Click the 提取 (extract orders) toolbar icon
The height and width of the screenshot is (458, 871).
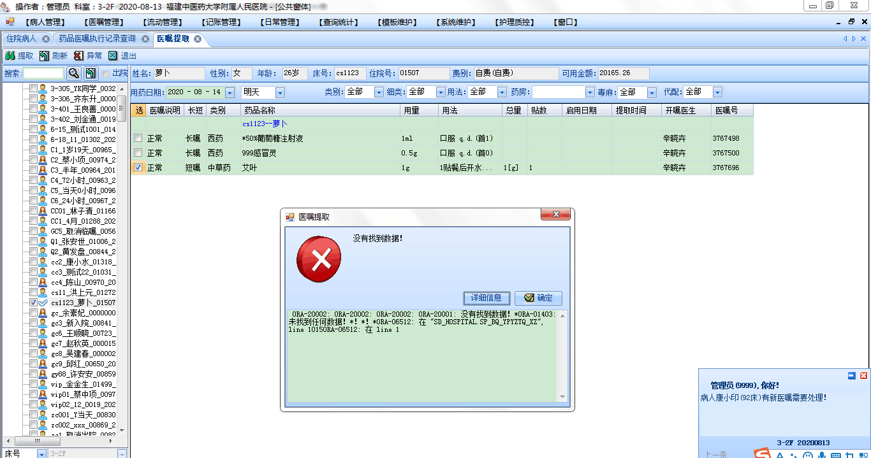[x=10, y=56]
